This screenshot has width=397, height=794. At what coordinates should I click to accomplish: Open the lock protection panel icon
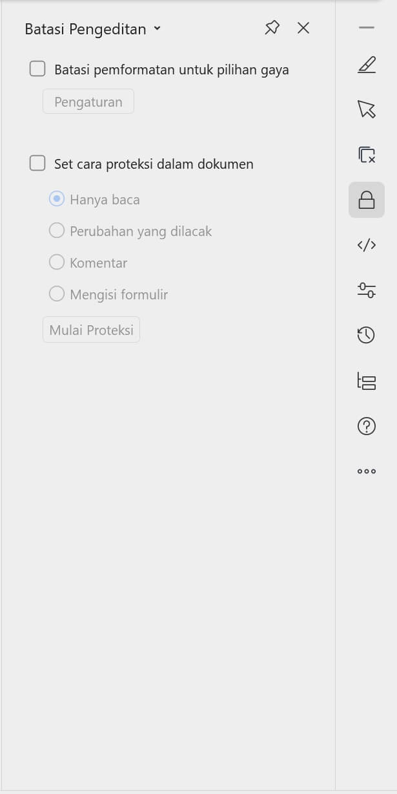366,200
